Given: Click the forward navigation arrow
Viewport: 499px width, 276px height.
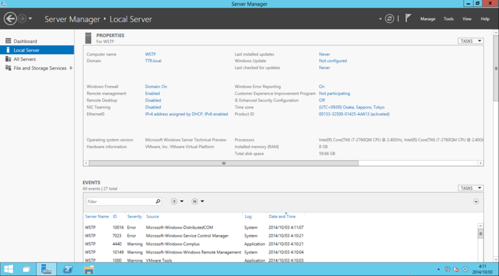Looking at the screenshot, I should (22, 19).
